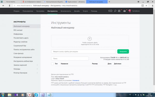Viewport: 155px width, 97px height.
Task: Open browser downloads arrow icon
Action: click(153, 6)
